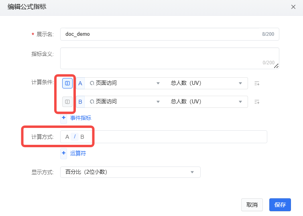Click the filter-add icon for row A
Viewport: 303px width, 216px height.
(x=257, y=83)
